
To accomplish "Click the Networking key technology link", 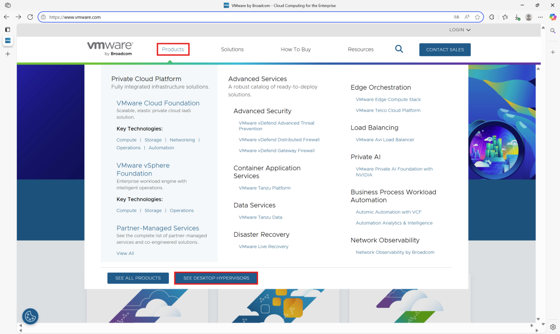I will coord(182,140).
